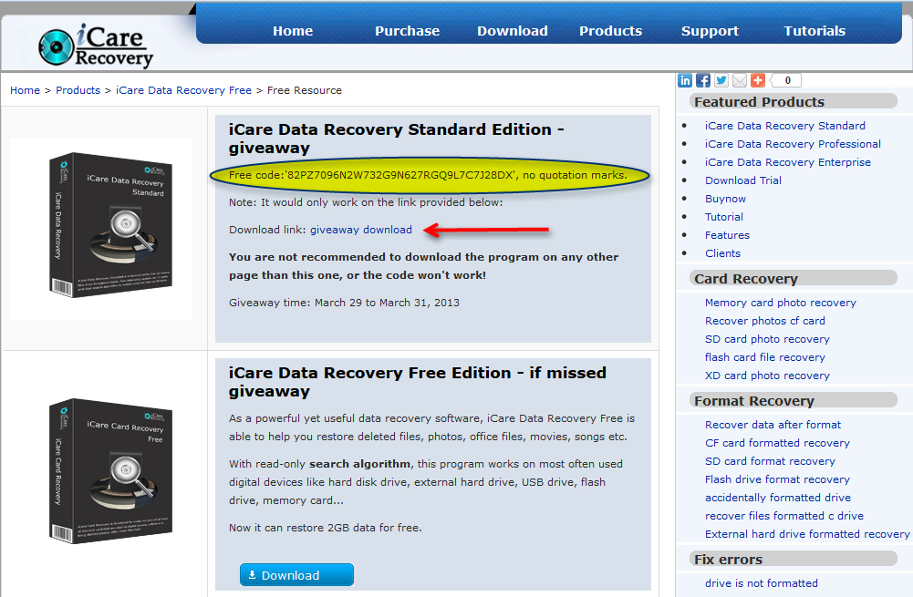
Task: Open the Tutorial sidebar link
Action: point(724,217)
